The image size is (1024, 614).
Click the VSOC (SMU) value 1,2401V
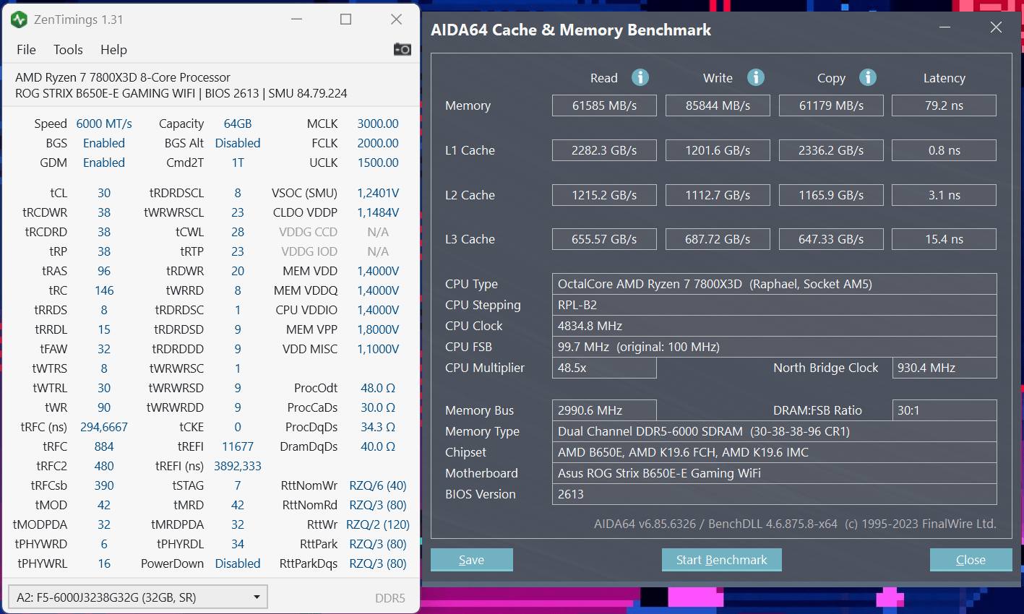click(378, 193)
